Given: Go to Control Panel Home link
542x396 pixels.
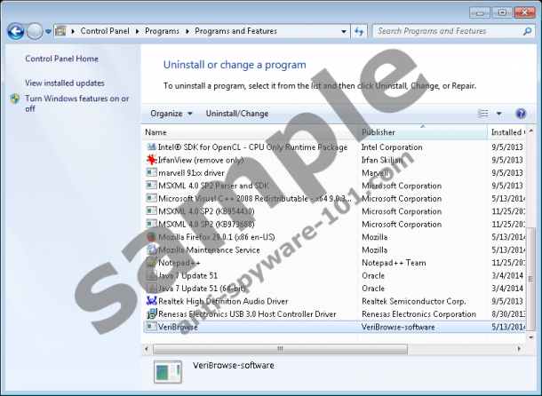Looking at the screenshot, I should click(x=61, y=59).
